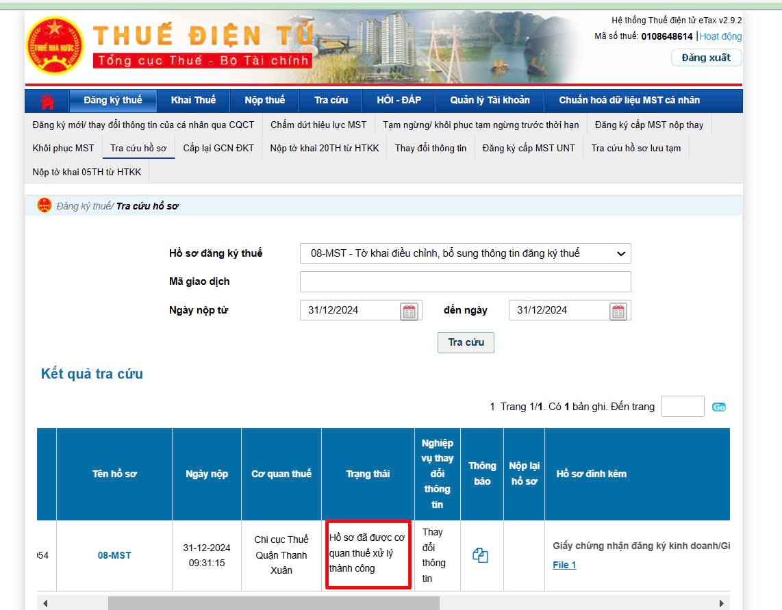The width and height of the screenshot is (782, 610).
Task: Select the Tra cứu hồ sơ tab
Action: [138, 148]
